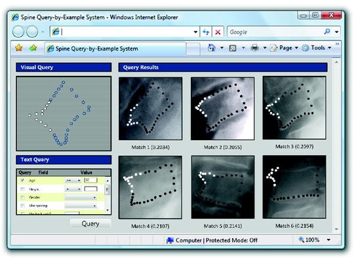This screenshot has width=354, height=258.
Task: Select the Add to Favorites icon
Action: [x=33, y=48]
